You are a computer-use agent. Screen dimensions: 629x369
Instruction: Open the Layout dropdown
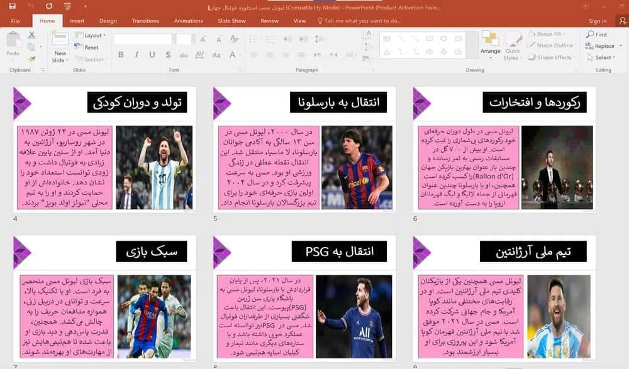click(x=91, y=35)
